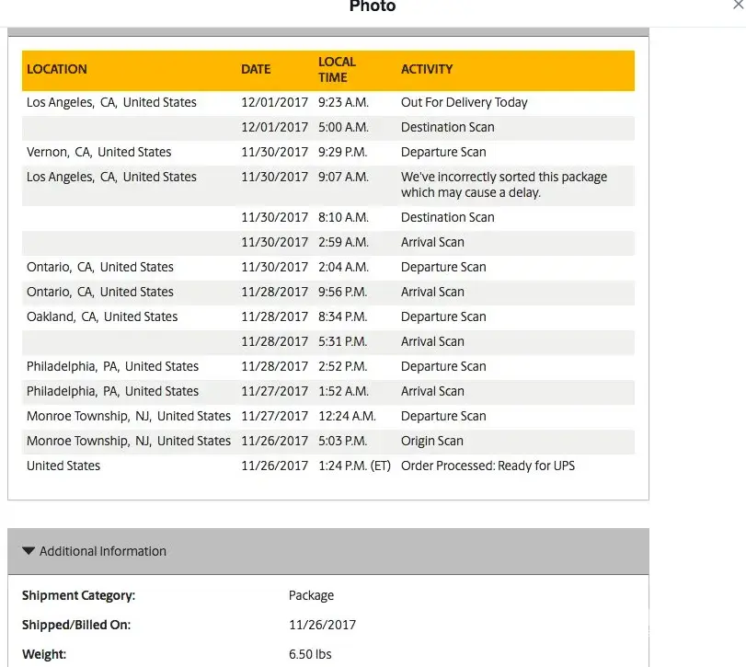
Task: Click the Oakland, CA location entry
Action: 102,316
